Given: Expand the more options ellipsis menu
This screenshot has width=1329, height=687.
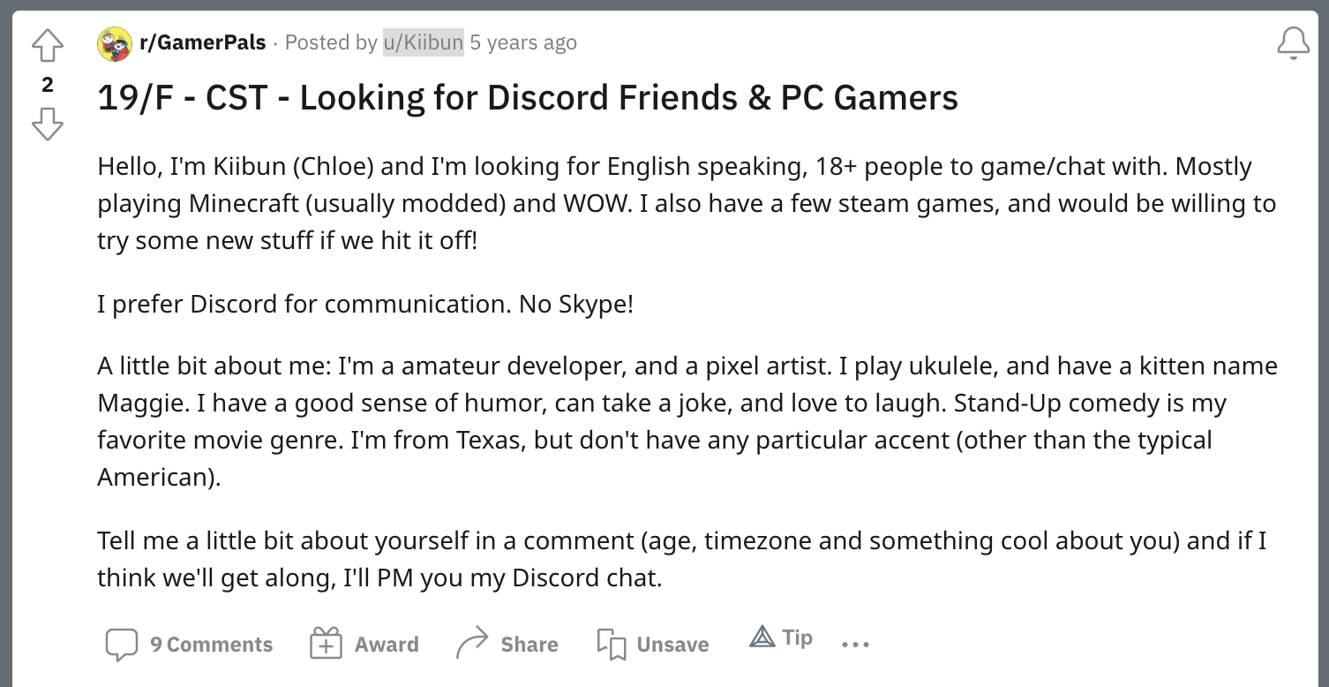Looking at the screenshot, I should click(x=855, y=645).
